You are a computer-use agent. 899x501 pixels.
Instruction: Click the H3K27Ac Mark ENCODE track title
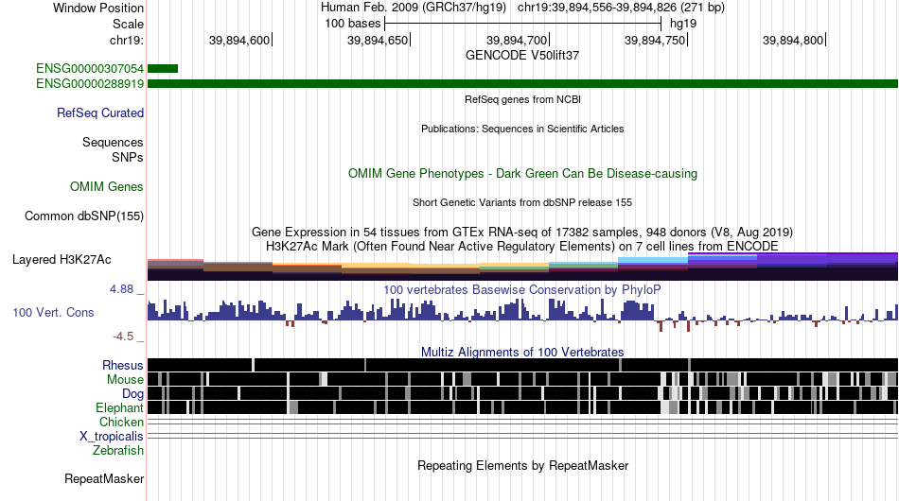[x=522, y=246]
